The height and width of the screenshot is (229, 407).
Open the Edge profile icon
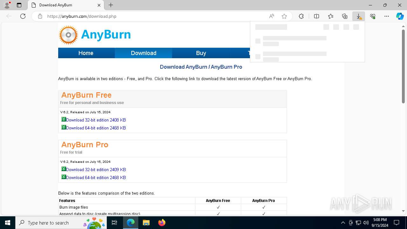tap(7, 5)
